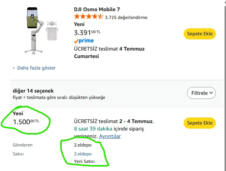Click the Yeni Satıcı label

[84, 161]
